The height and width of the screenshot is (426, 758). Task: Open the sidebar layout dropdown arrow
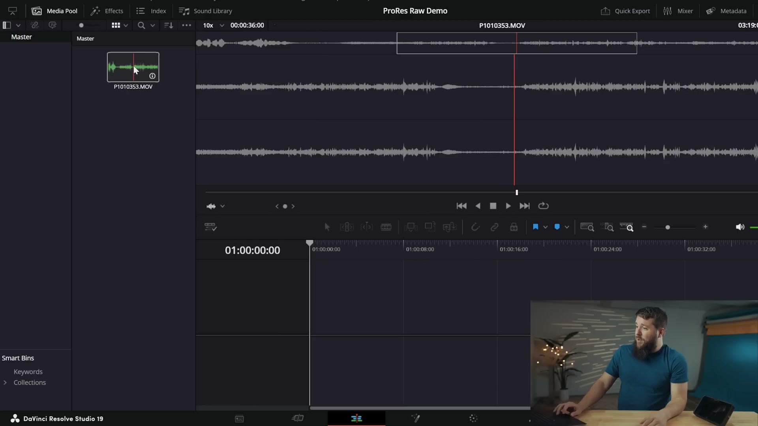click(x=18, y=25)
